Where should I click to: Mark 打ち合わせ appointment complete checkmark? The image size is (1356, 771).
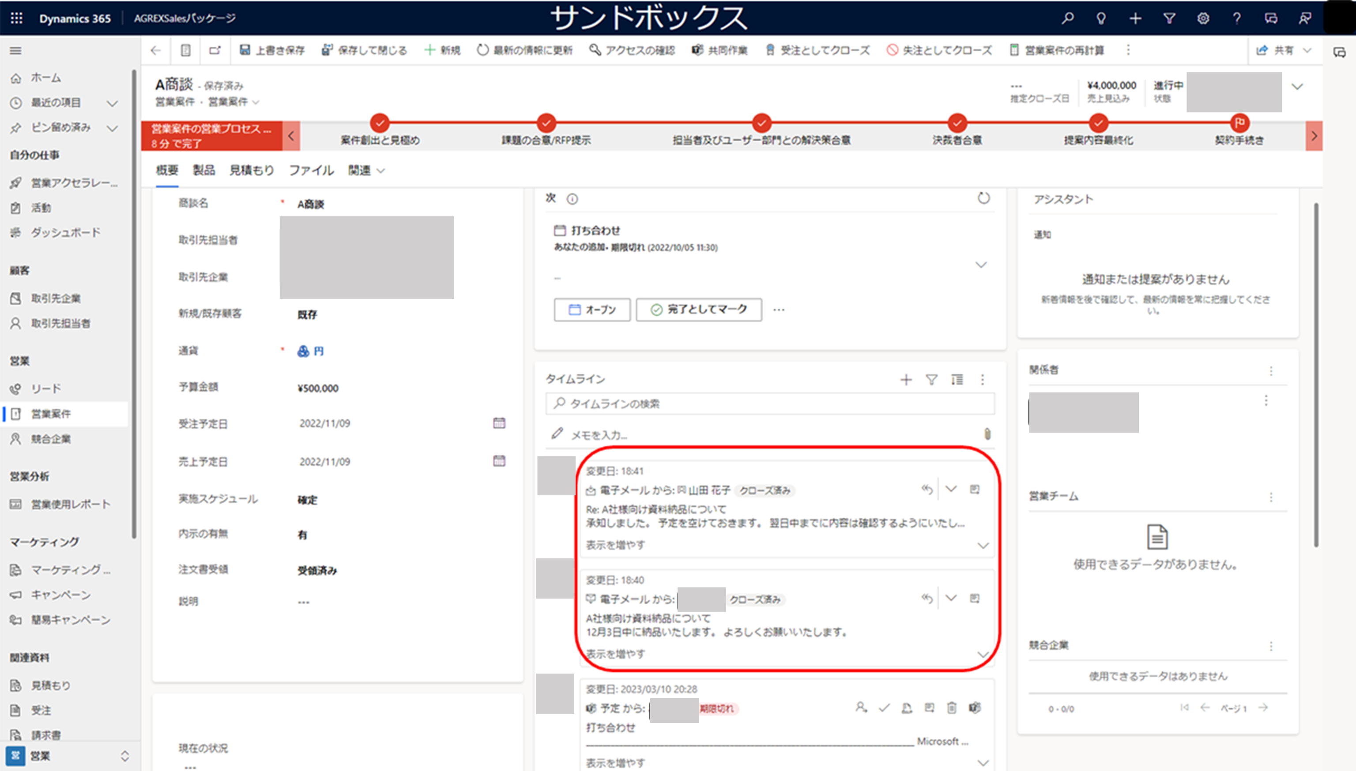tap(884, 708)
